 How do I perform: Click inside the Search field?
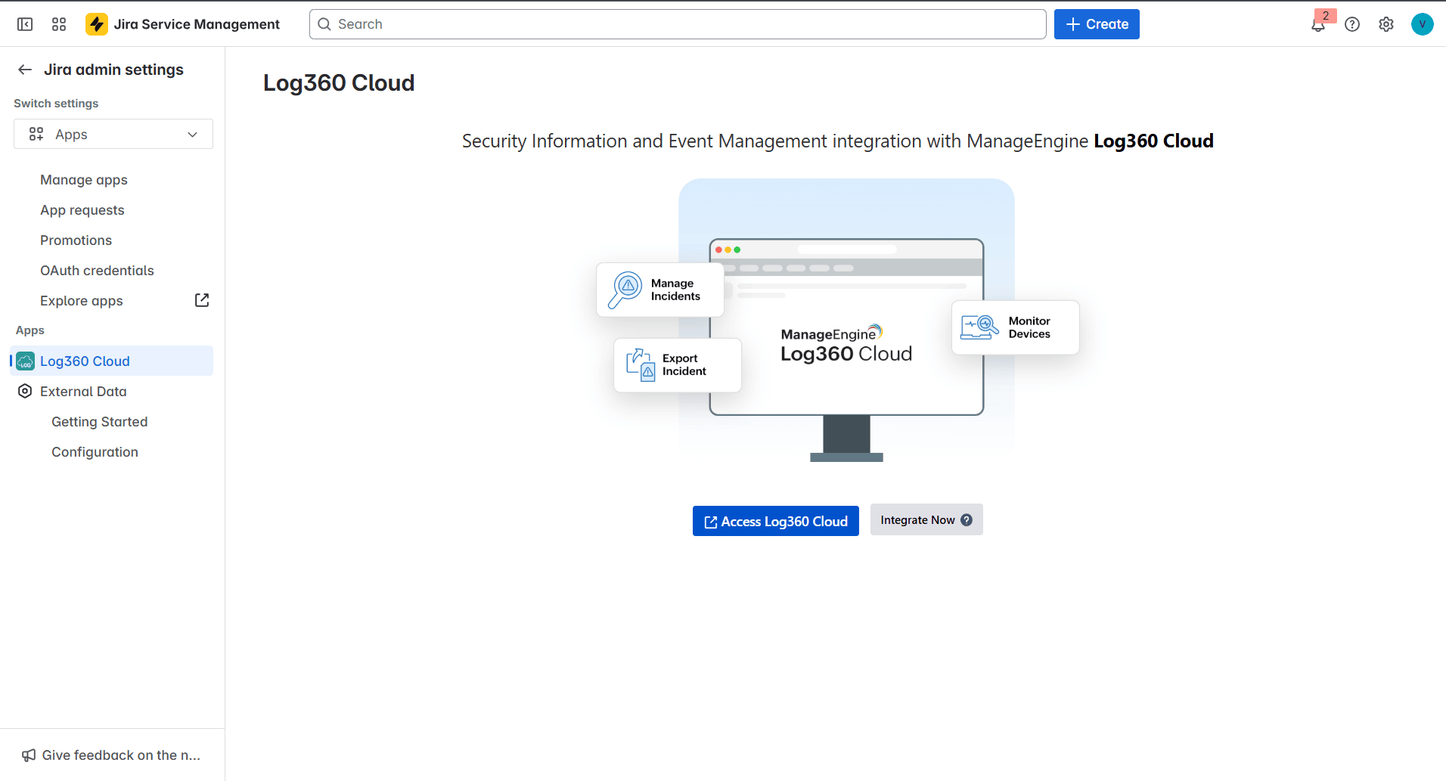675,23
